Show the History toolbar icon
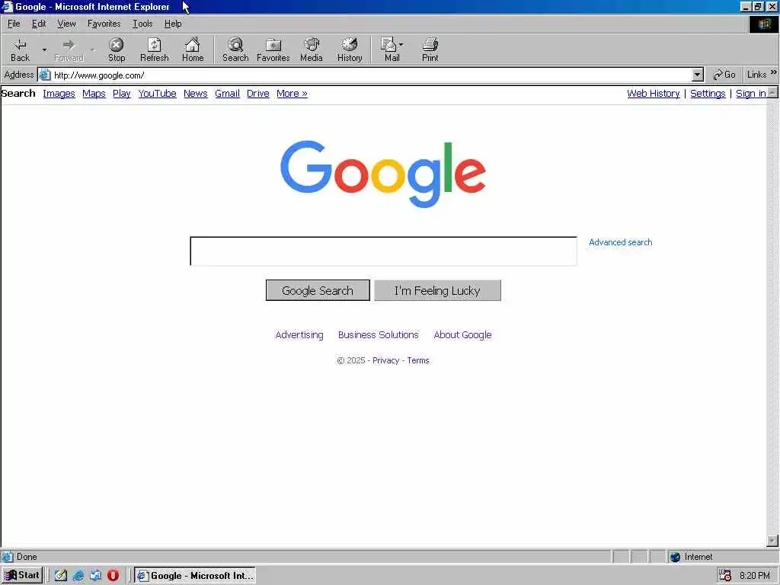 [x=350, y=50]
